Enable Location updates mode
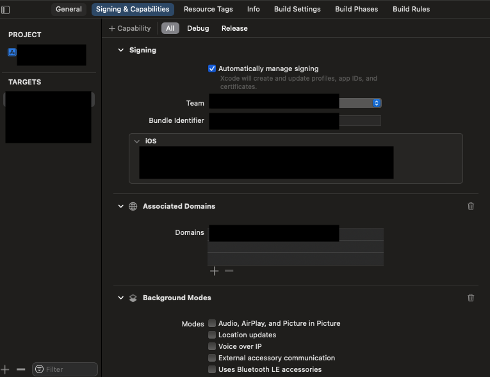490x377 pixels. [x=212, y=335]
